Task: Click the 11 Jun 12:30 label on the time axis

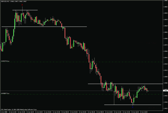Action: (13, 112)
